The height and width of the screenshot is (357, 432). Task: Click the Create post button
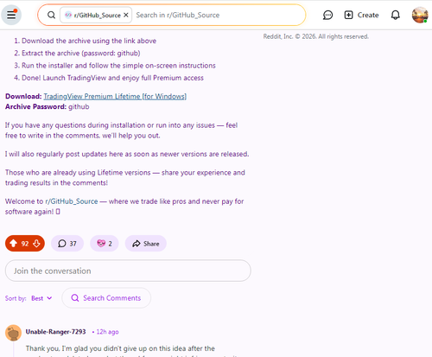361,15
